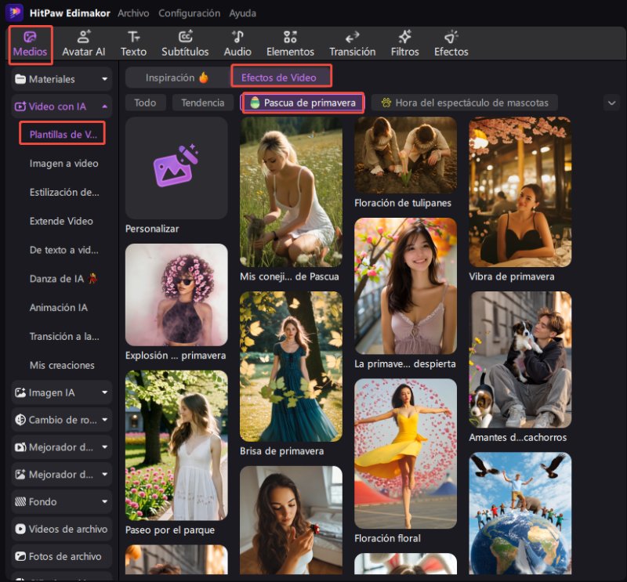Open the Filtros panel
The width and height of the screenshot is (627, 582).
pyautogui.click(x=404, y=44)
